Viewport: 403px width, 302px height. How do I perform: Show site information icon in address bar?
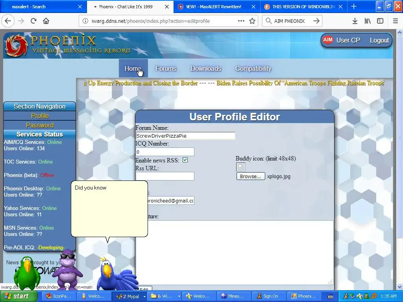(x=85, y=21)
